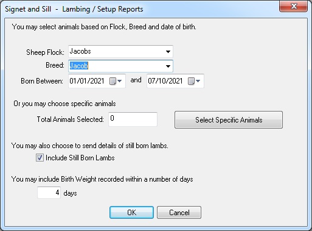312x231 pixels.
Task: Expand the Breed dropdown arrow
Action: [x=168, y=66]
